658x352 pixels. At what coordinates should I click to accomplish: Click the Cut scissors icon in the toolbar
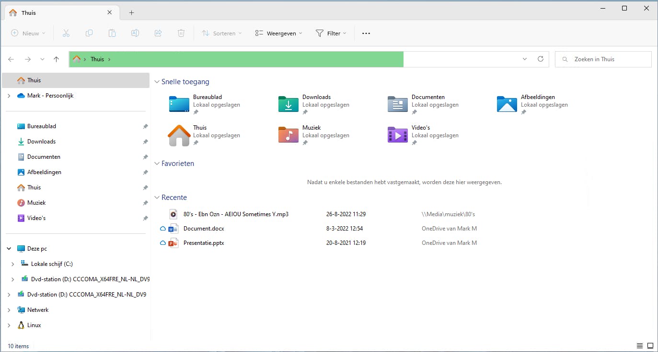pos(66,33)
